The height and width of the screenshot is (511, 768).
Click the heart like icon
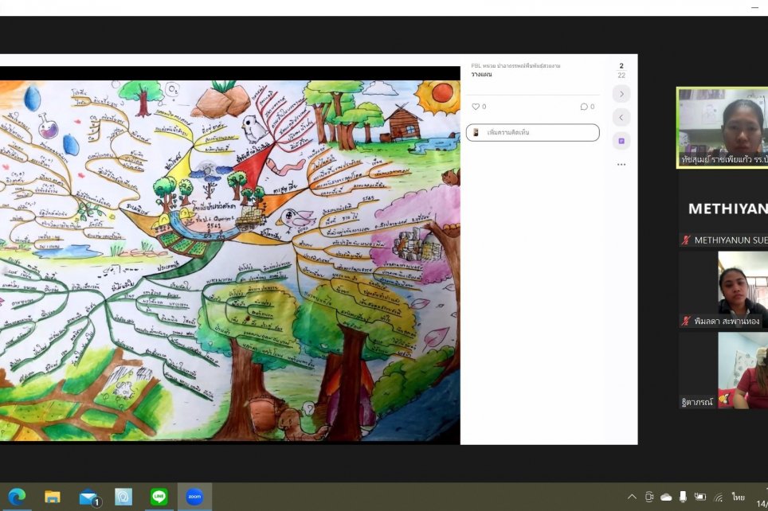476,107
